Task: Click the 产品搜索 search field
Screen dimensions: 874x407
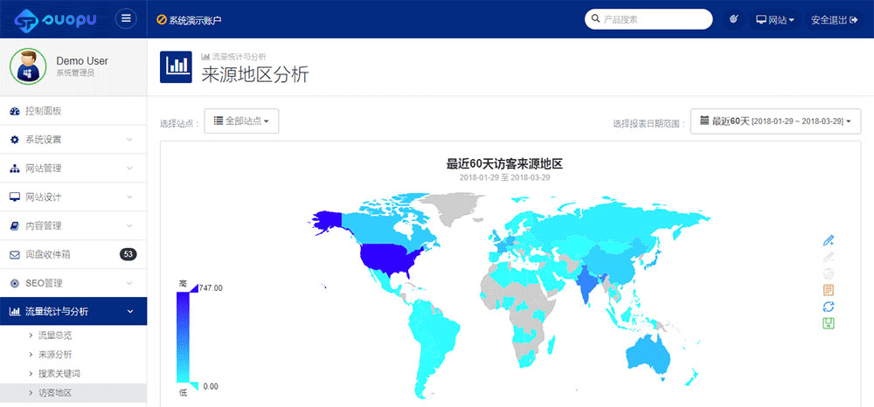Action: pyautogui.click(x=649, y=19)
